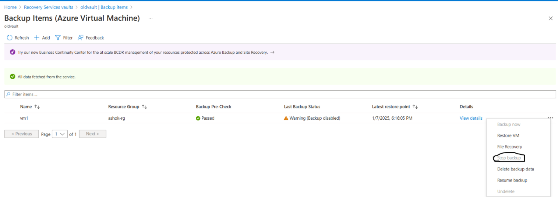Click the Previous page button
Screen dimensions: 558x197
click(x=21, y=134)
